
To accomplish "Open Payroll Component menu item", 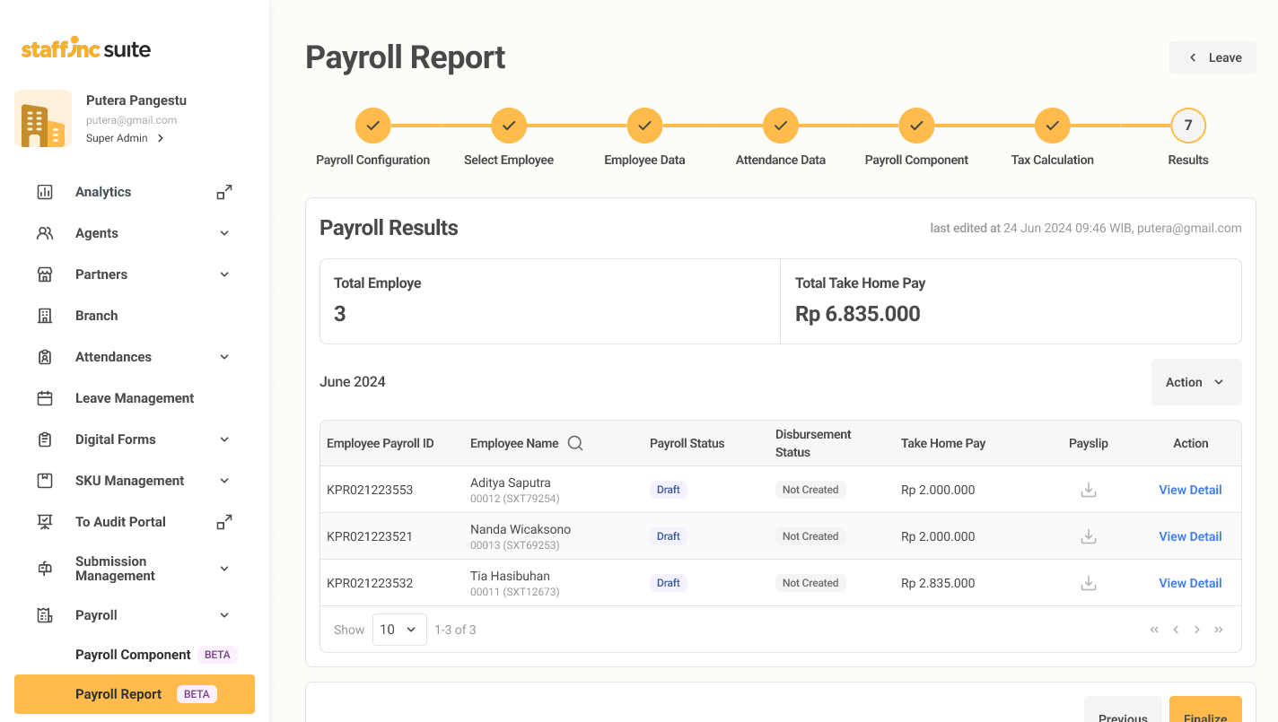I will 135,655.
